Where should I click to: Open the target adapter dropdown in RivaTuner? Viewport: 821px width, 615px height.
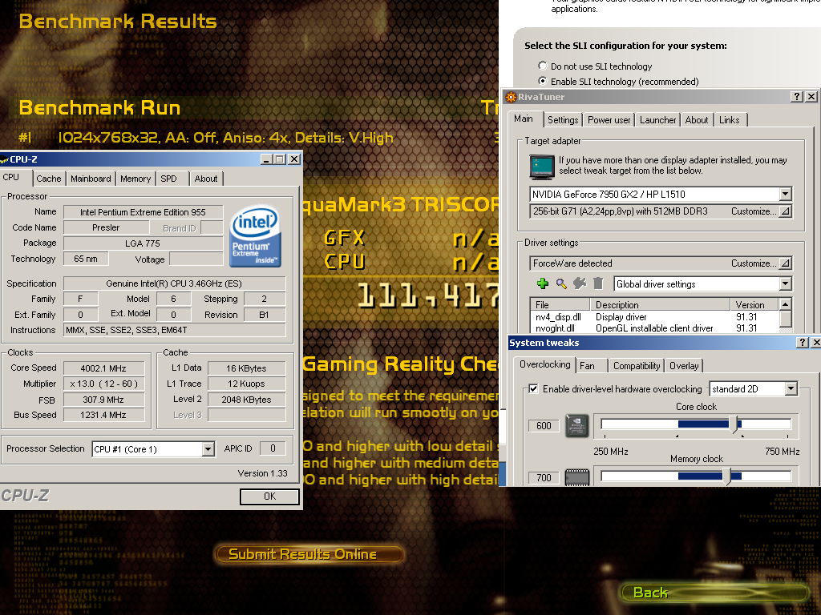click(x=785, y=194)
